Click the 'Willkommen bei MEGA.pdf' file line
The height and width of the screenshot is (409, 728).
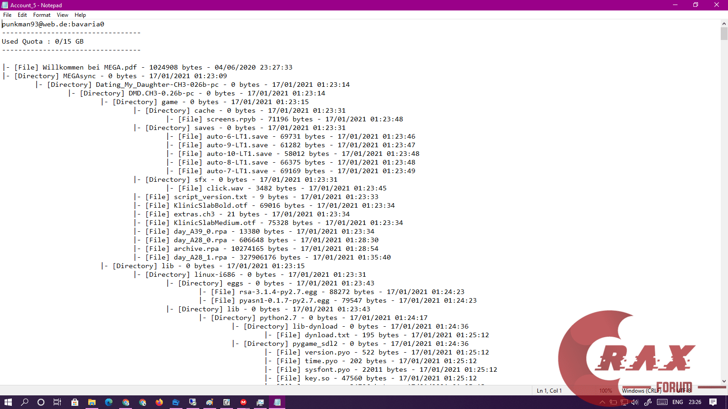[147, 67]
